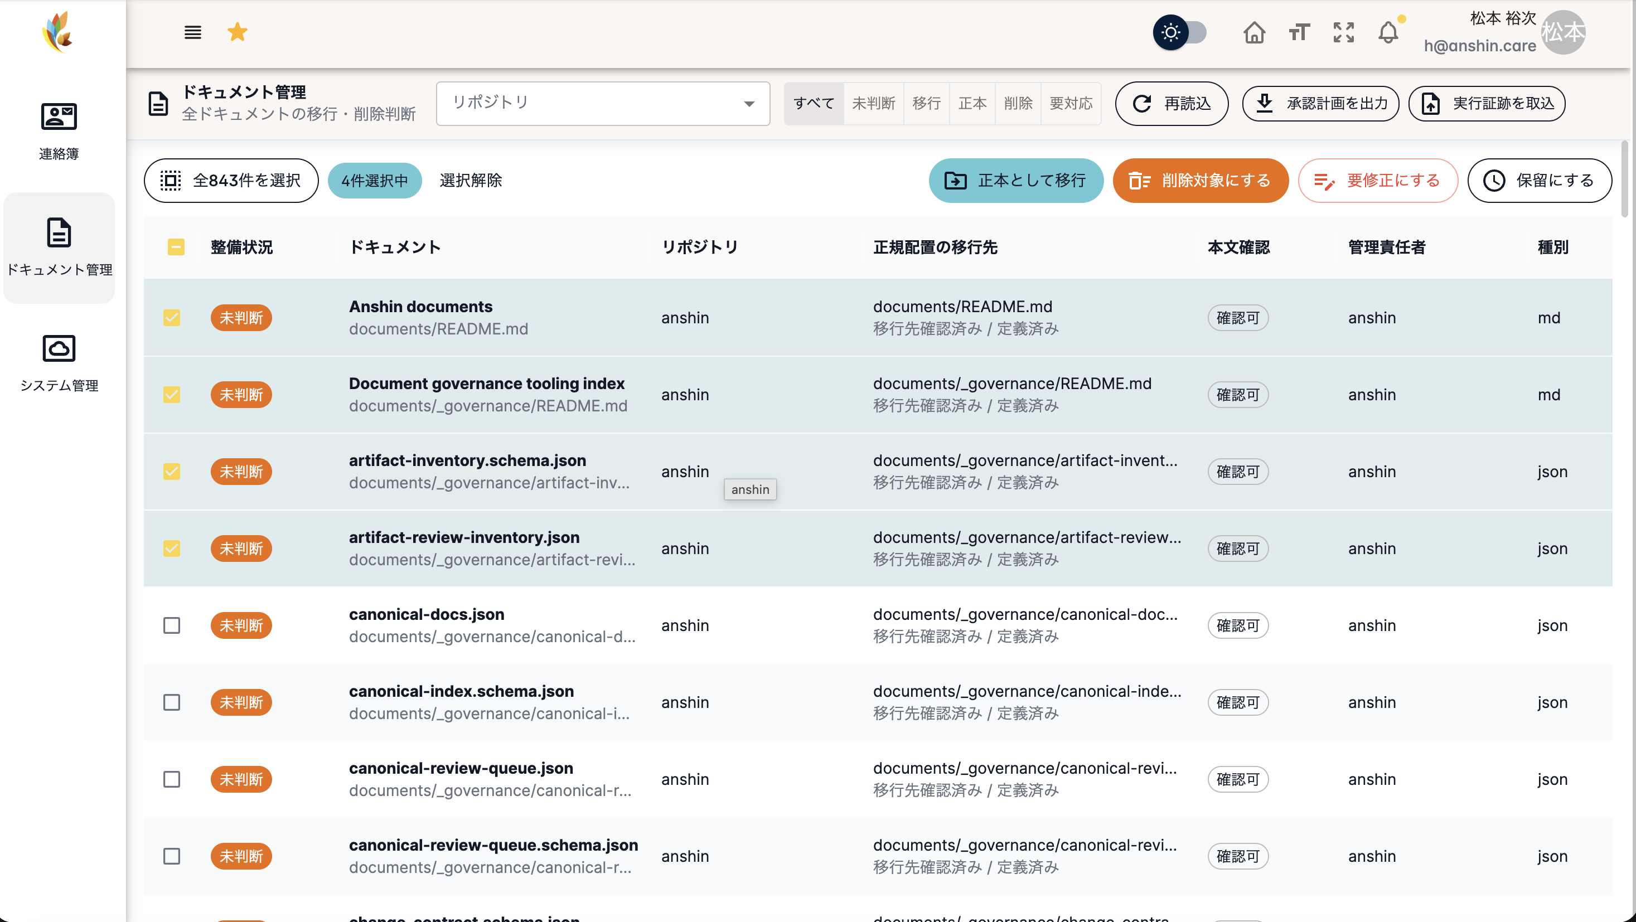Image resolution: width=1636 pixels, height=922 pixels.
Task: Check canonical-index.schema.json row checkbox
Action: pyautogui.click(x=172, y=702)
